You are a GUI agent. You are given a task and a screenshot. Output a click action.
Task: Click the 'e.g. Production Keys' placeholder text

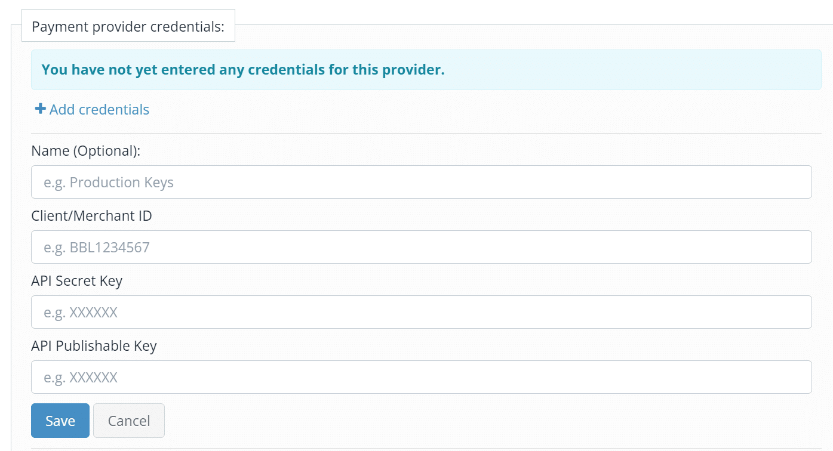click(109, 182)
